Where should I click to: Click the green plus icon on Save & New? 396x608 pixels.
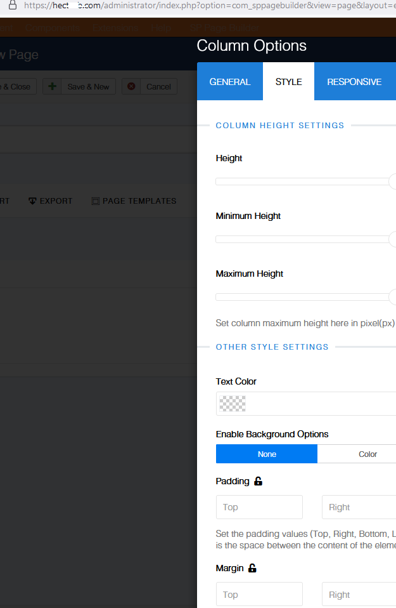53,86
